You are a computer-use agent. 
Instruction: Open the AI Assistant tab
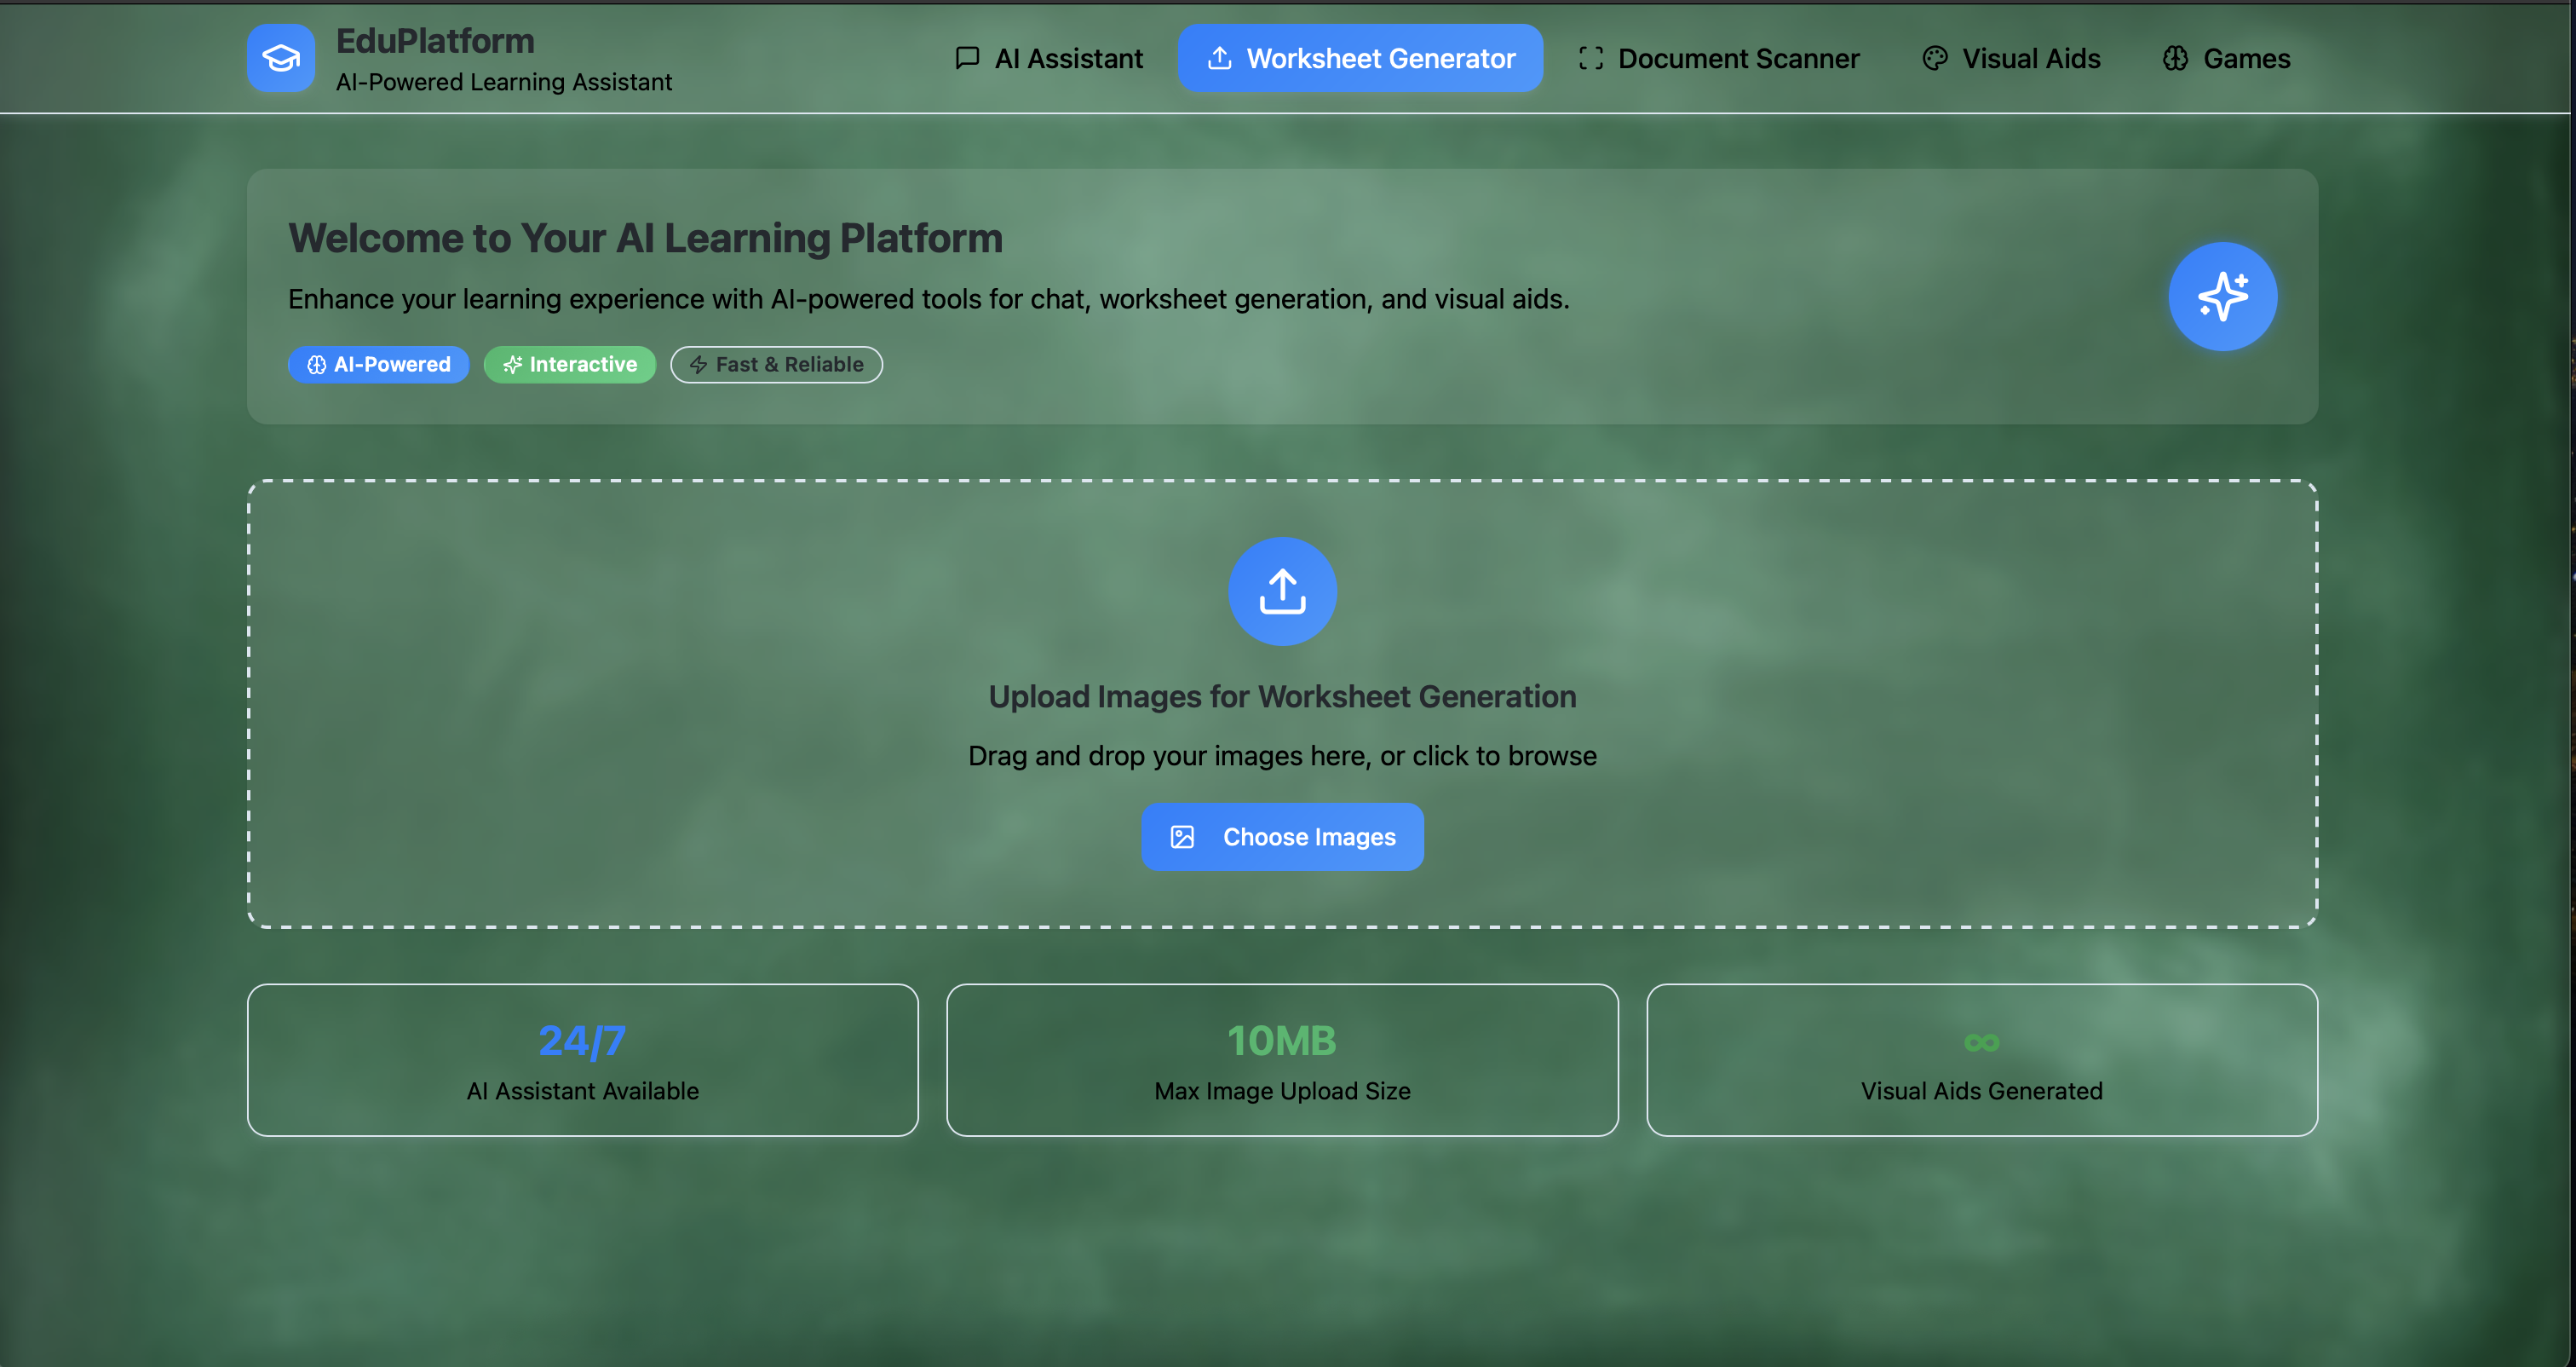pos(1068,58)
